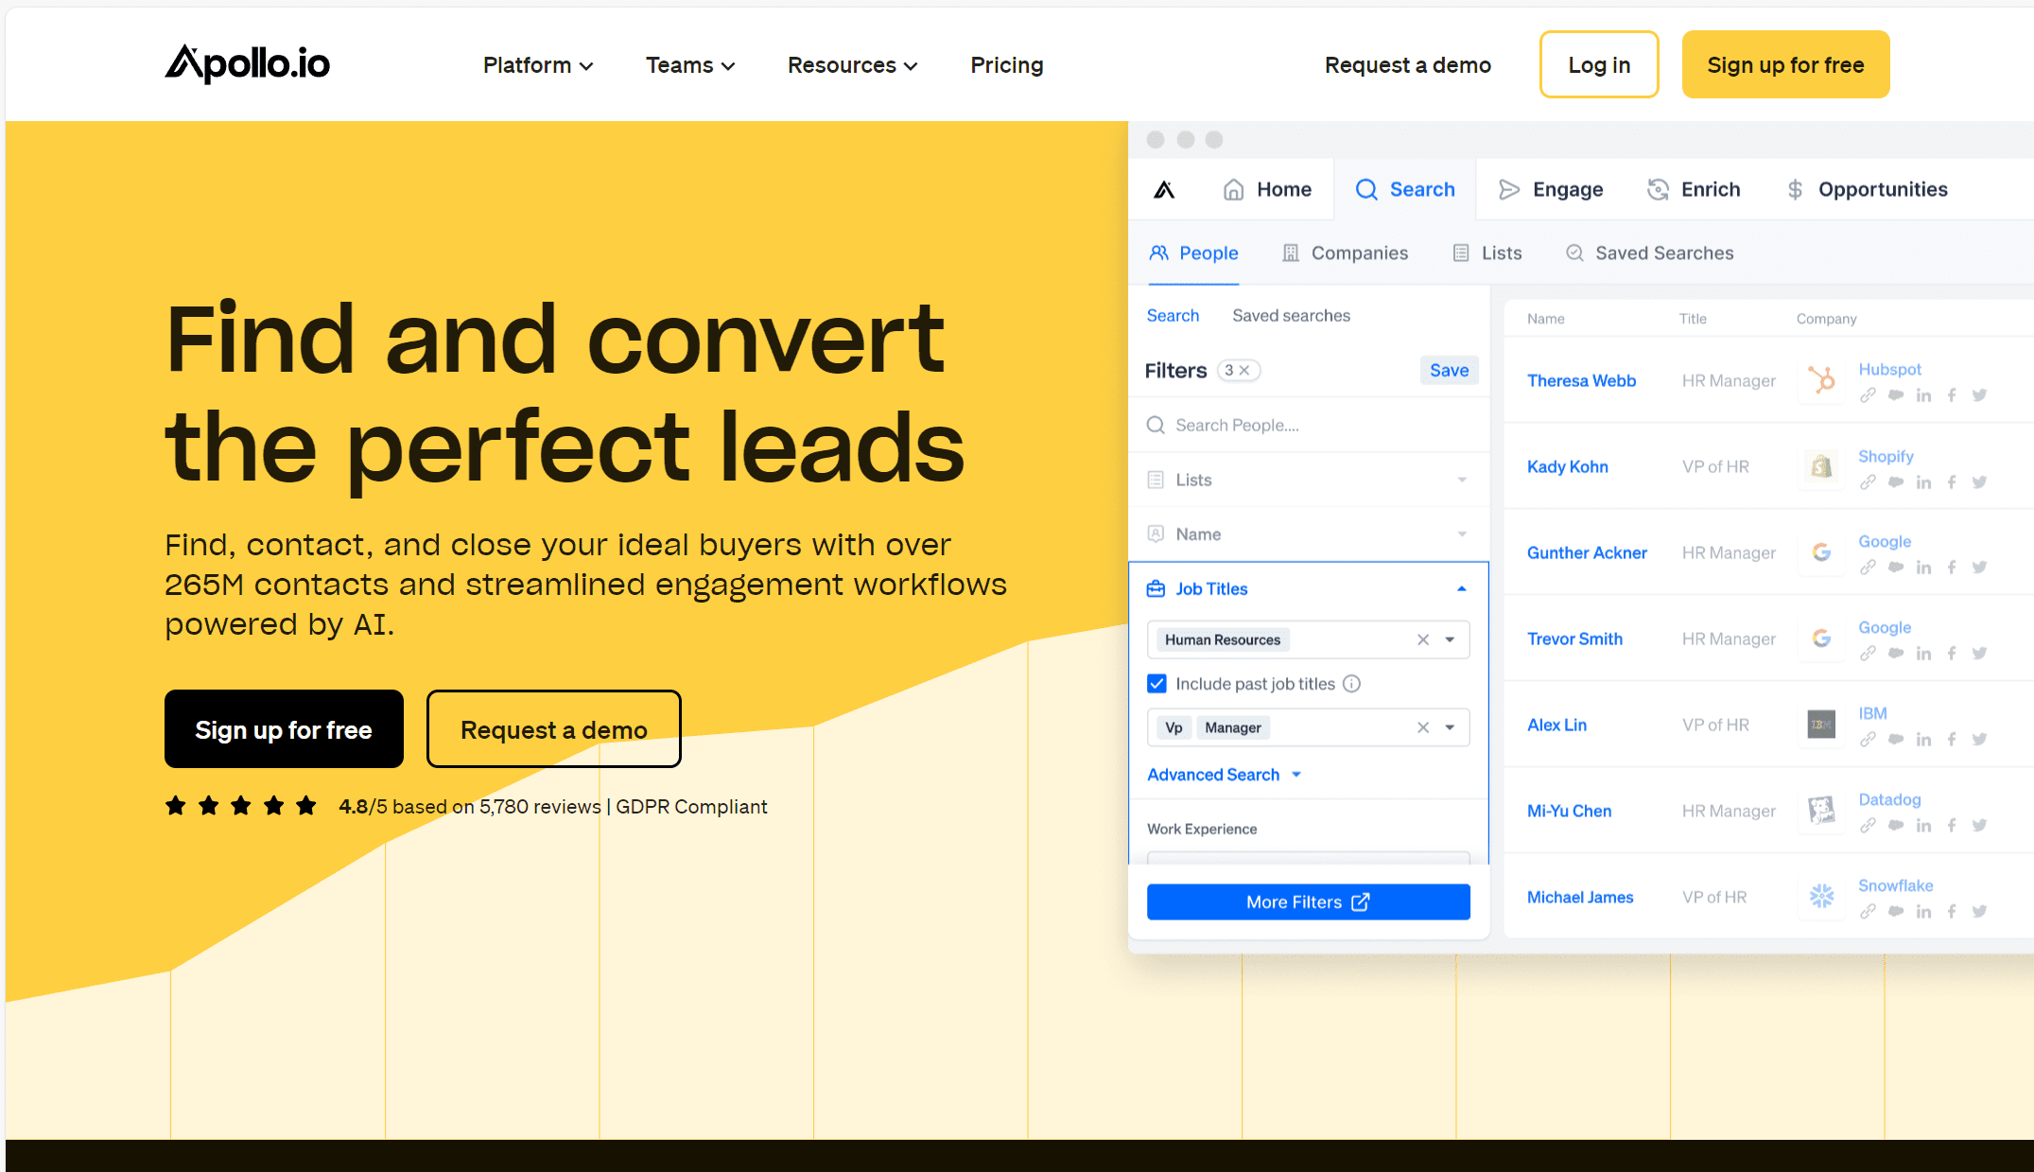Click Sign up for free button
The image size is (2034, 1172).
click(x=1785, y=64)
